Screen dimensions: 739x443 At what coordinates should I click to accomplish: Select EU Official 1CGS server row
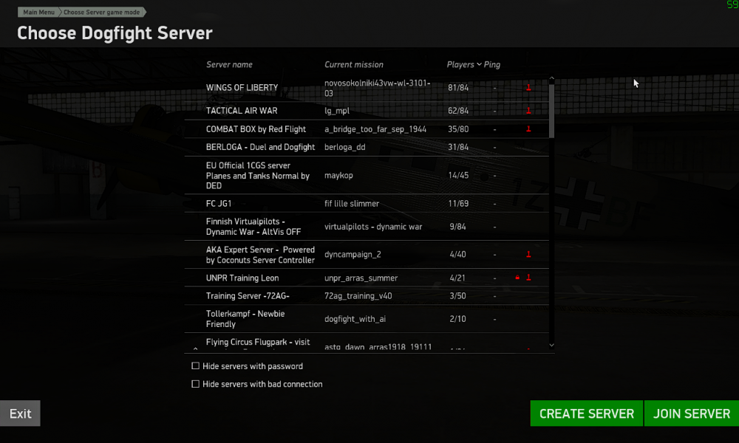pyautogui.click(x=367, y=175)
